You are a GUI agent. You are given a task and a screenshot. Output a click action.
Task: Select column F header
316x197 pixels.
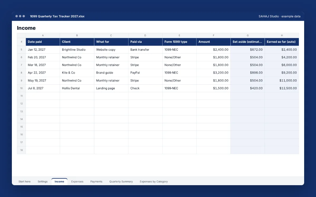coord(214,35)
